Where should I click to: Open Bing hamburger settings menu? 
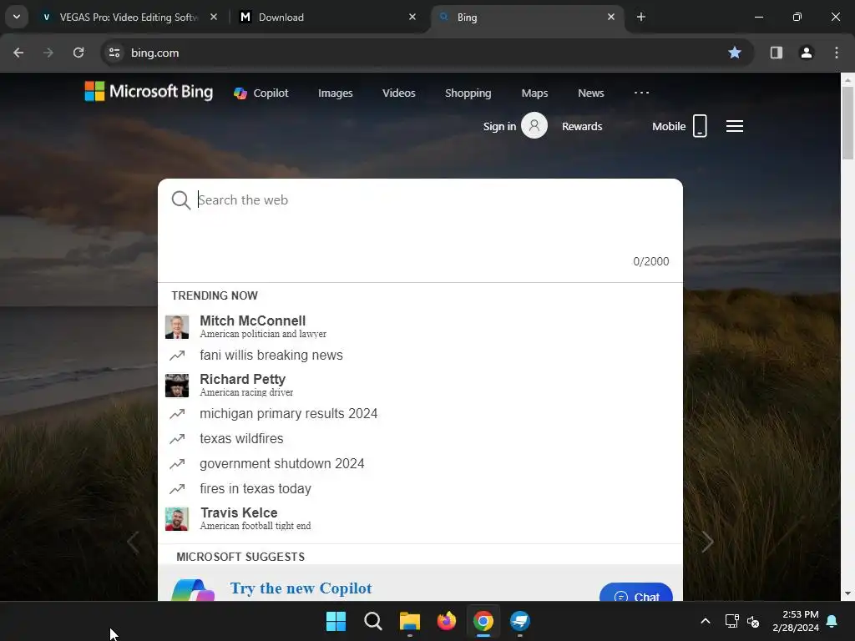click(x=735, y=127)
